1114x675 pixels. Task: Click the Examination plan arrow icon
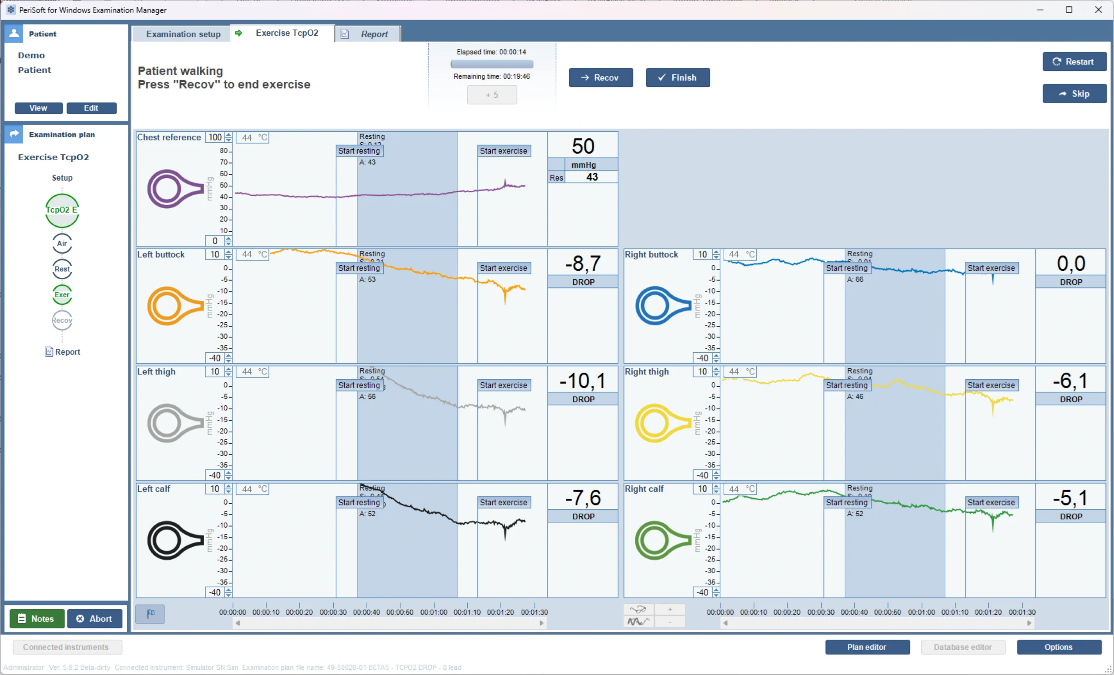pos(14,134)
